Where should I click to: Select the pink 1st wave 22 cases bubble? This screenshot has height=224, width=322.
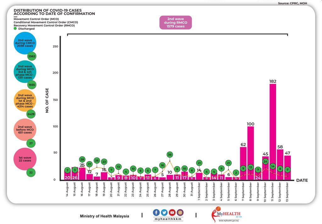[x=25, y=159]
